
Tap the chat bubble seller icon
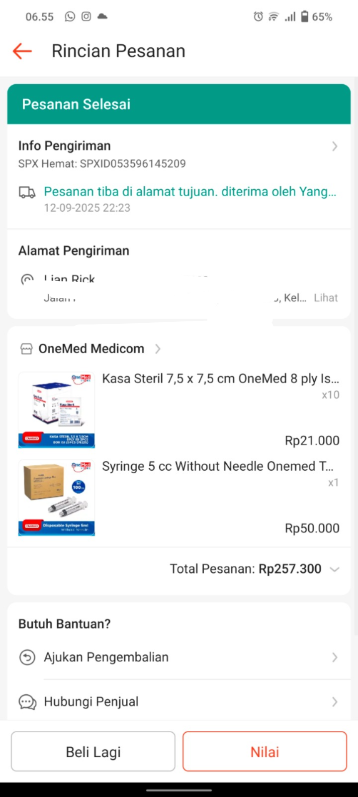[27, 702]
